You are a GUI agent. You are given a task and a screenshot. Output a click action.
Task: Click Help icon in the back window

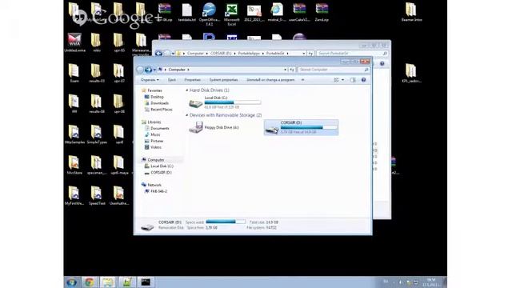[x=382, y=64]
